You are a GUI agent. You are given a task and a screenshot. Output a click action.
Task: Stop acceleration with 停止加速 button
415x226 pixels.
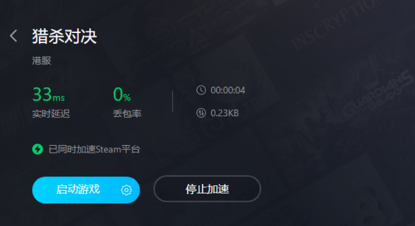coord(207,189)
